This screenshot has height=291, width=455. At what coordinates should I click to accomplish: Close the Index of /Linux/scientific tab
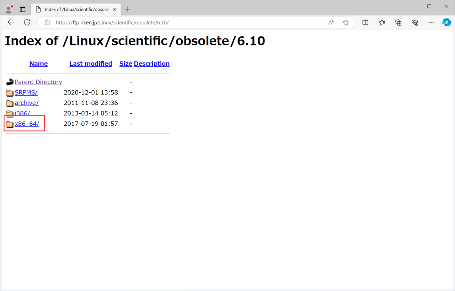tap(115, 10)
